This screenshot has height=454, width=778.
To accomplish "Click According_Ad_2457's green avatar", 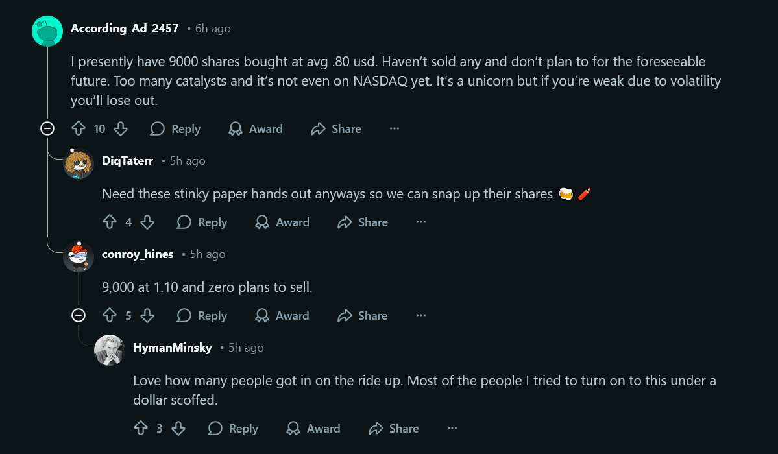I will (47, 31).
